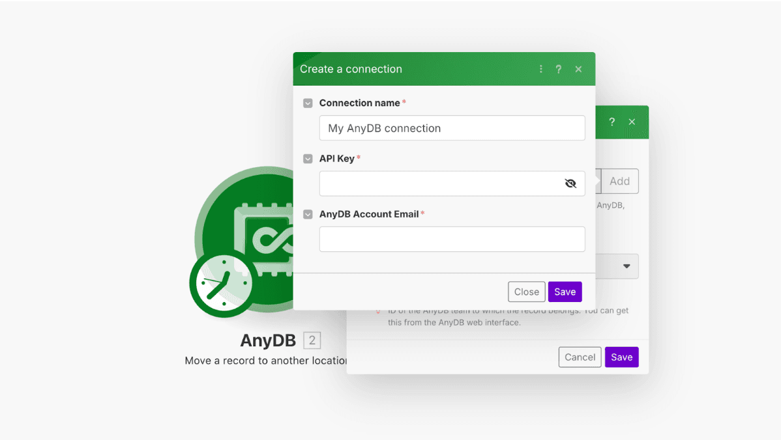Click the "2" badge next to AnyDB
Screen dimensions: 781x440
click(311, 340)
